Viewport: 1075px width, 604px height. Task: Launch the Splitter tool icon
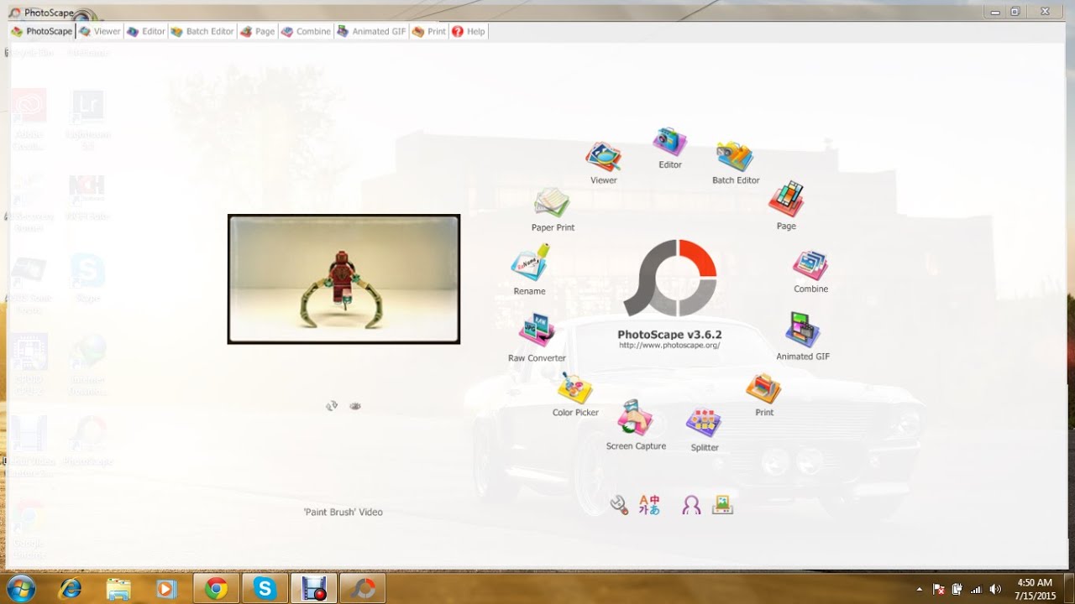704,423
